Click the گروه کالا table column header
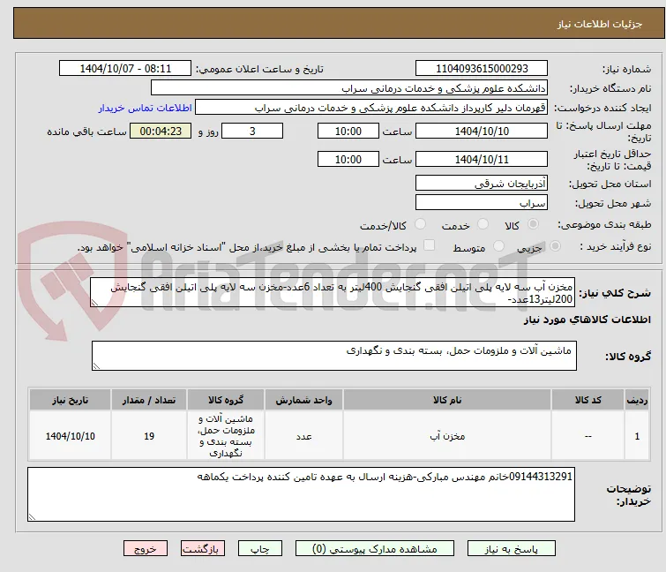 (226, 400)
